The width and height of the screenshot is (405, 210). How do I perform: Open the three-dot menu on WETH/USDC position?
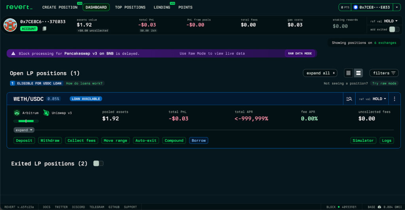[394, 99]
